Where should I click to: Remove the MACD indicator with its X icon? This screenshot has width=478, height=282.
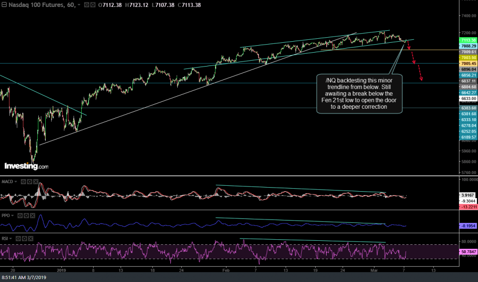36,182
